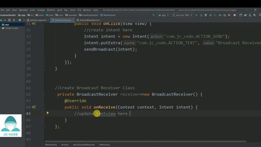Click 'receiver' in bottom code breadcrumb
This screenshot has height=147, width=261.
click(x=65, y=145)
